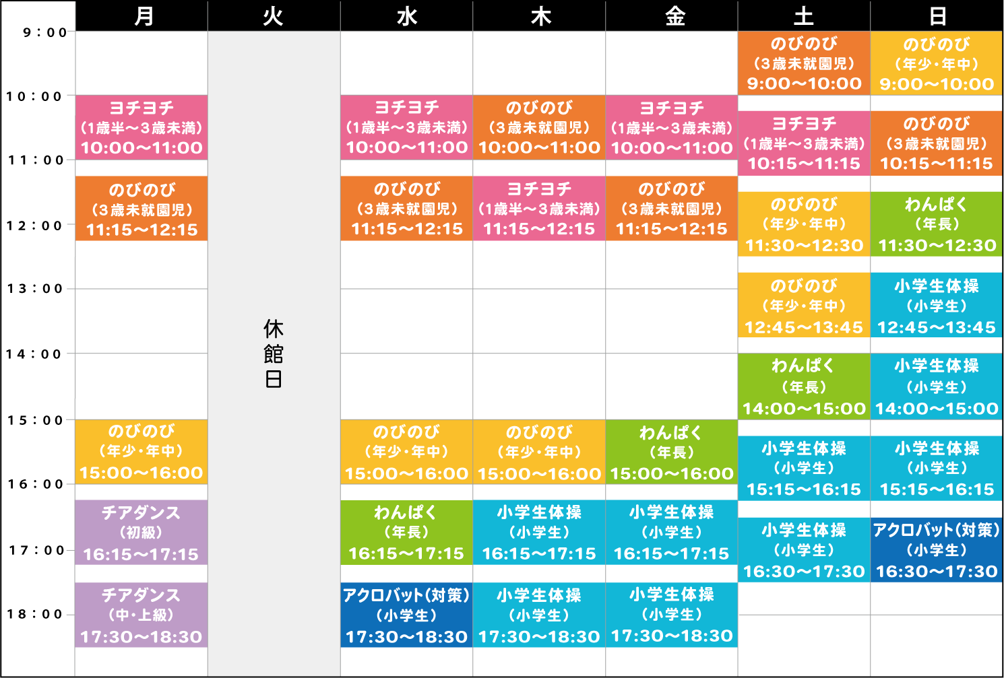Open Saturday のびのび 12:45〜13:45 class
The image size is (1004, 678).
(x=804, y=305)
